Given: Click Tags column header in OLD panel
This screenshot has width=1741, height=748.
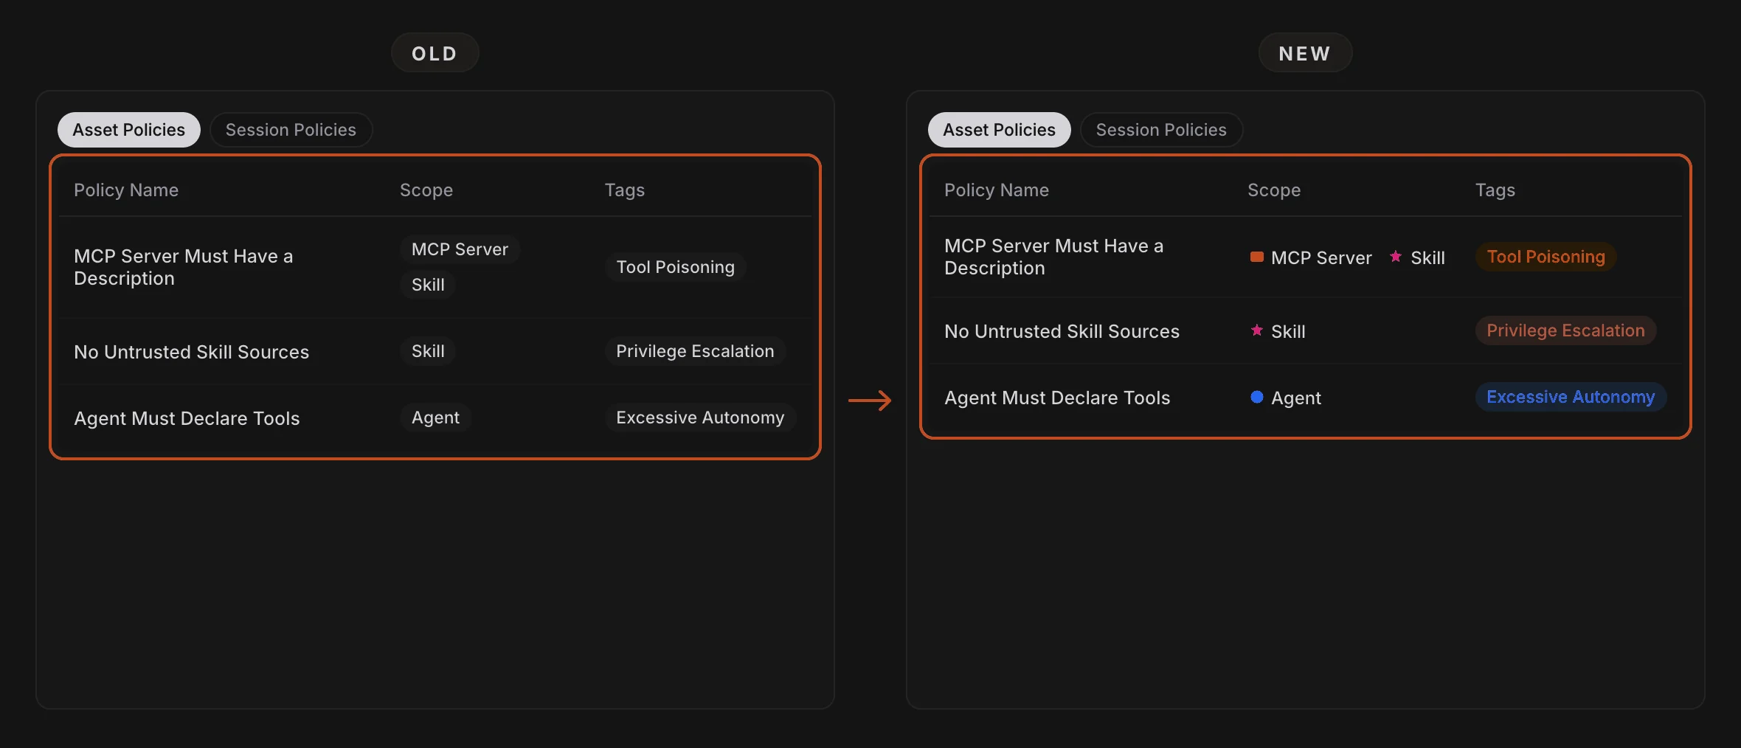Looking at the screenshot, I should coord(625,190).
